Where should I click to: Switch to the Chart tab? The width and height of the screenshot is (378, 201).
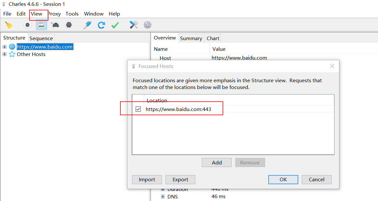click(213, 38)
